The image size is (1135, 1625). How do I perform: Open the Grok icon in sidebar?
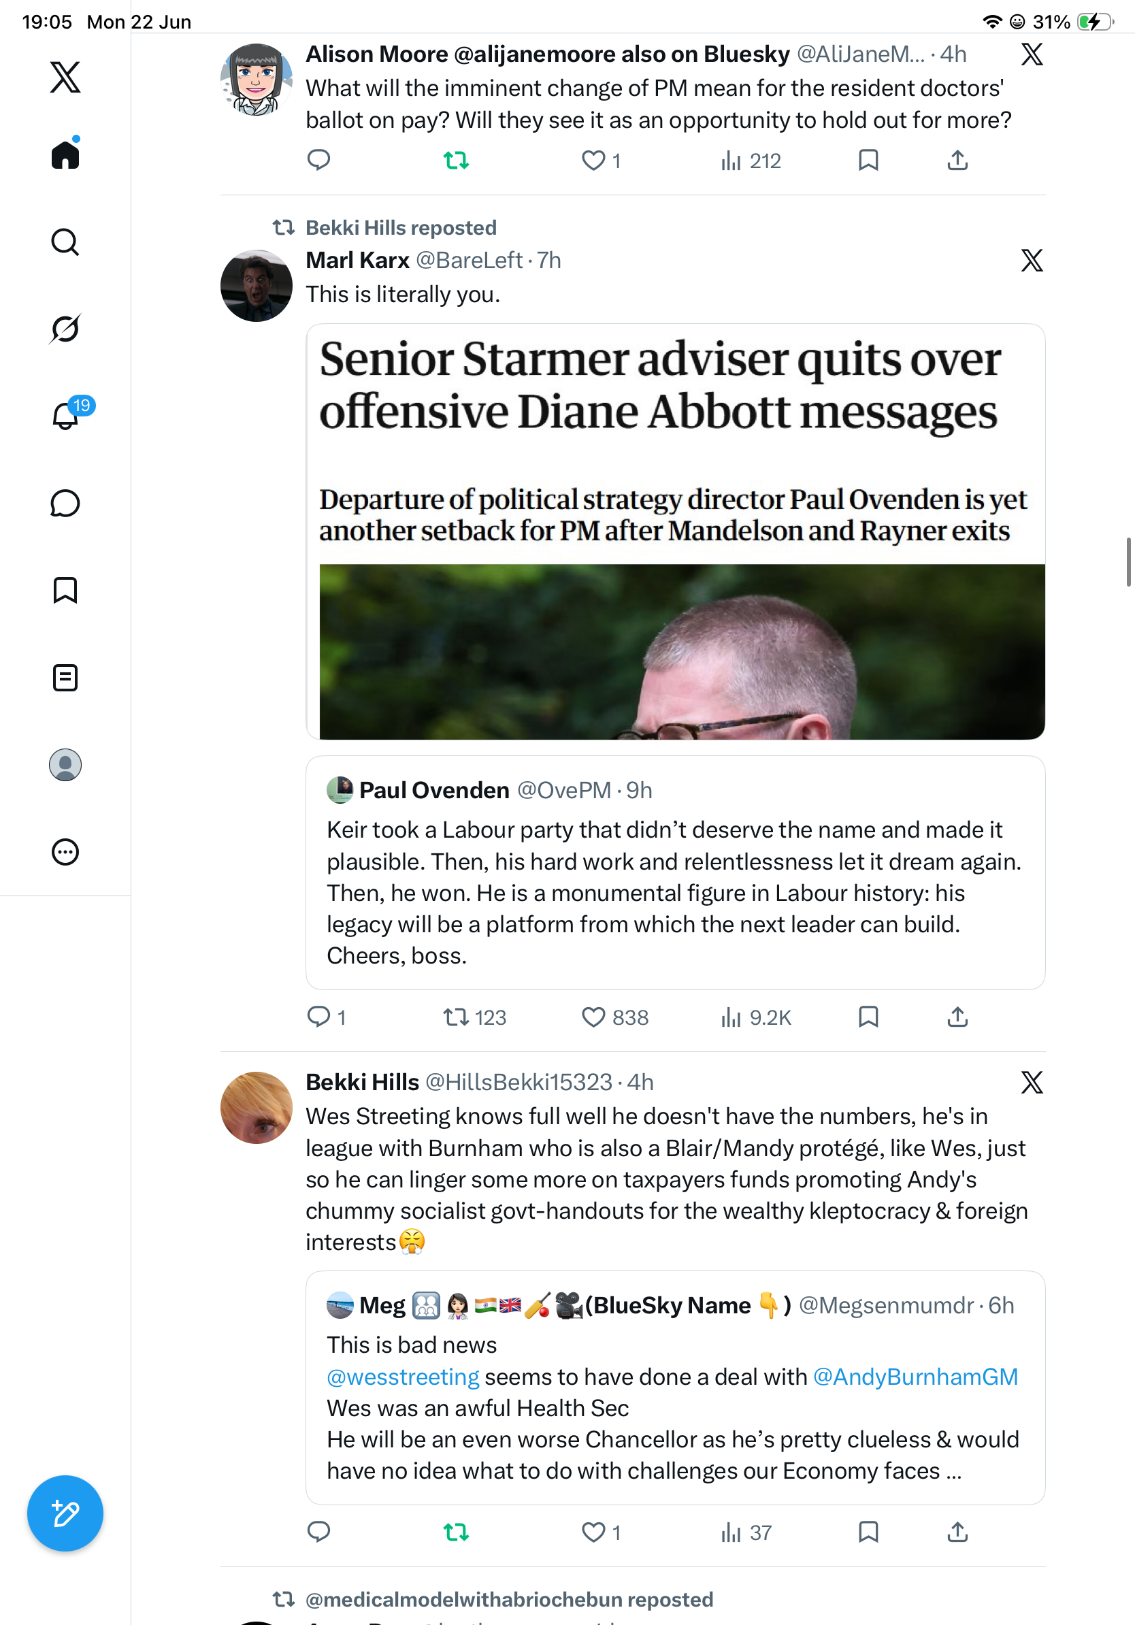tap(65, 329)
